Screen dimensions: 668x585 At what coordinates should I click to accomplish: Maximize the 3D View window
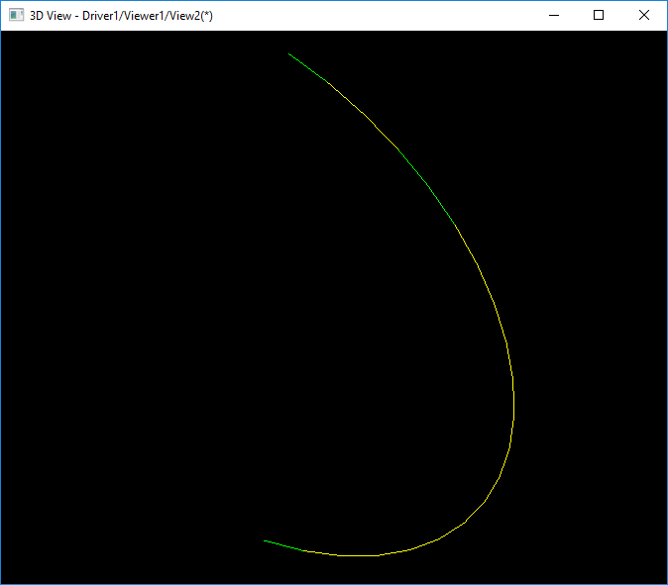point(599,15)
